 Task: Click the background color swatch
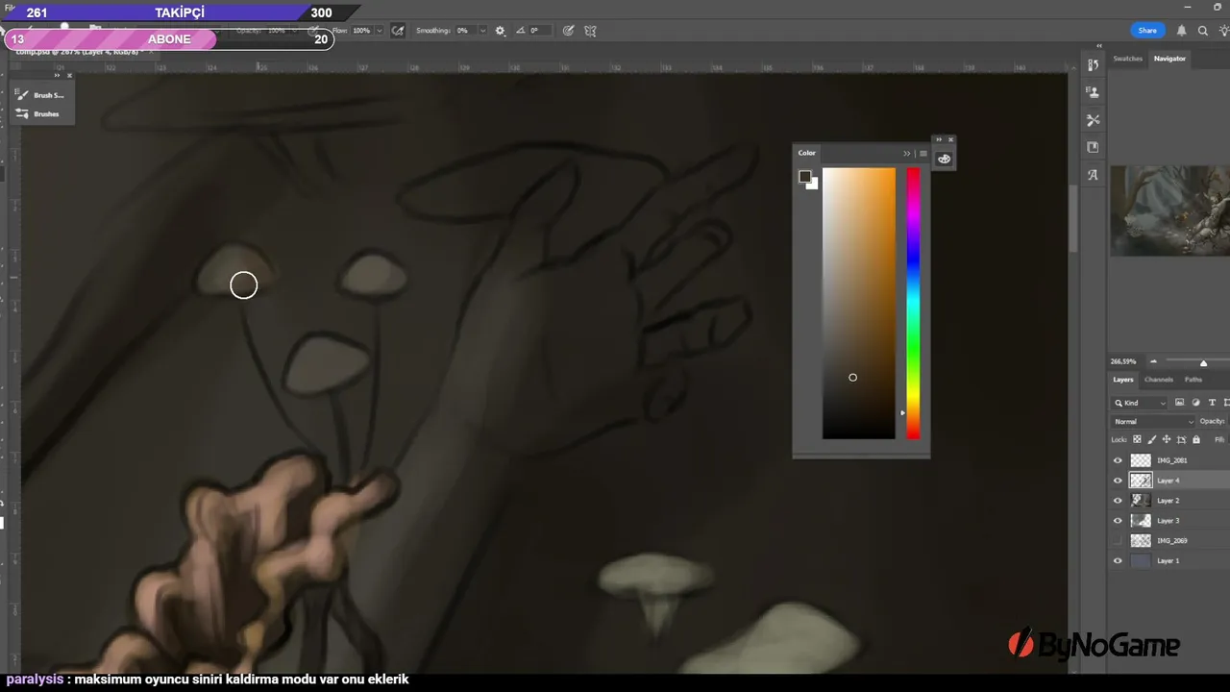pyautogui.click(x=814, y=185)
